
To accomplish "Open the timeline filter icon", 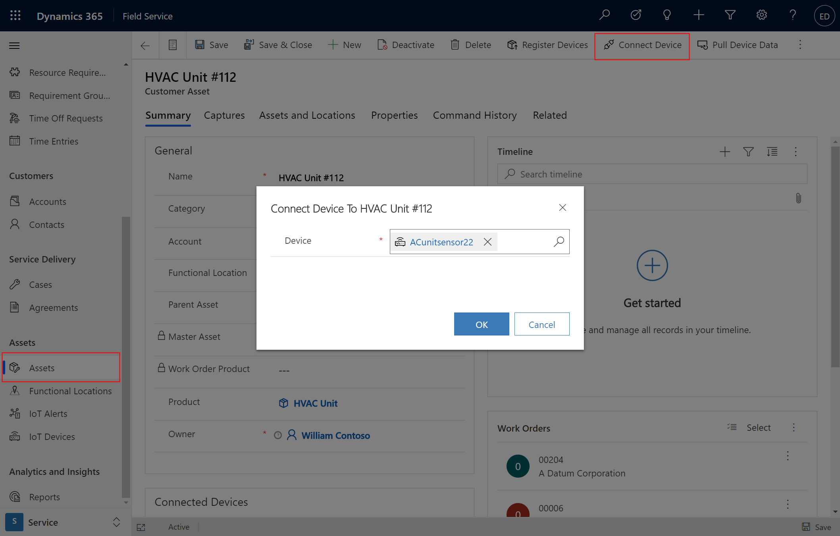I will pyautogui.click(x=748, y=152).
